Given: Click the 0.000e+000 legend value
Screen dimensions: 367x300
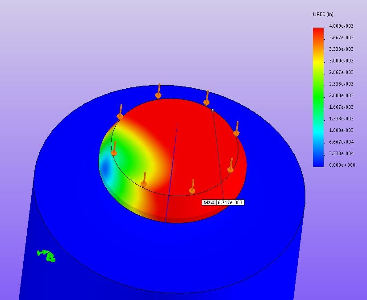Looking at the screenshot, I should tap(342, 165).
